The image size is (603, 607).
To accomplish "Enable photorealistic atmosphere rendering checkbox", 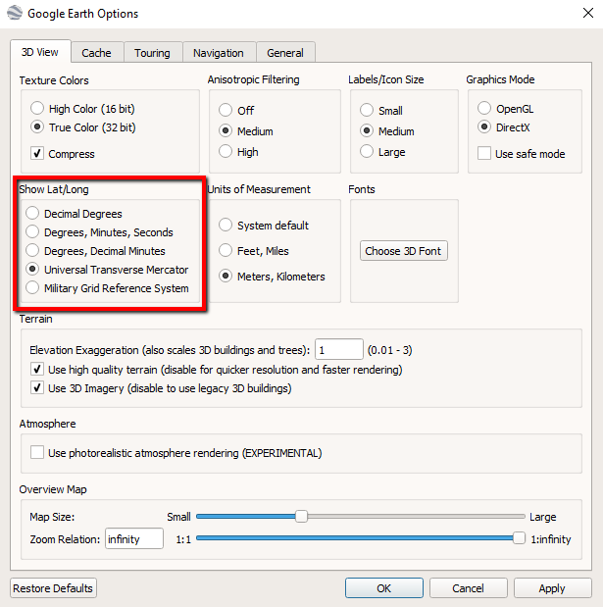I will [x=37, y=452].
